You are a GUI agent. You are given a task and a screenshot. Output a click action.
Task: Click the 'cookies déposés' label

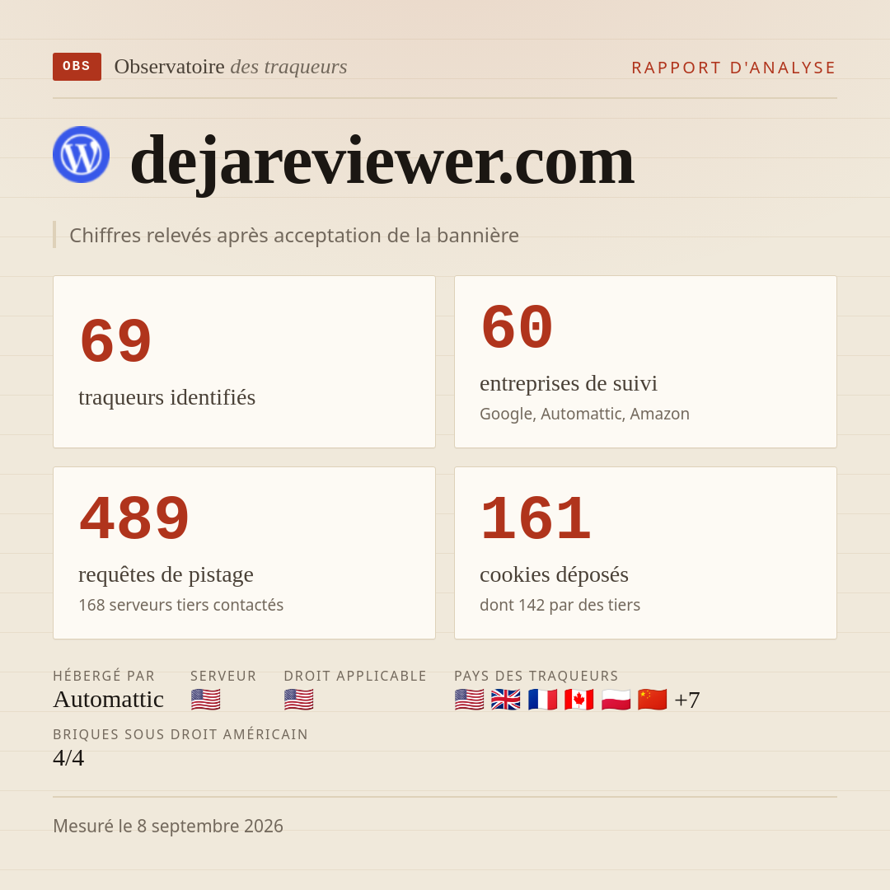tap(554, 574)
